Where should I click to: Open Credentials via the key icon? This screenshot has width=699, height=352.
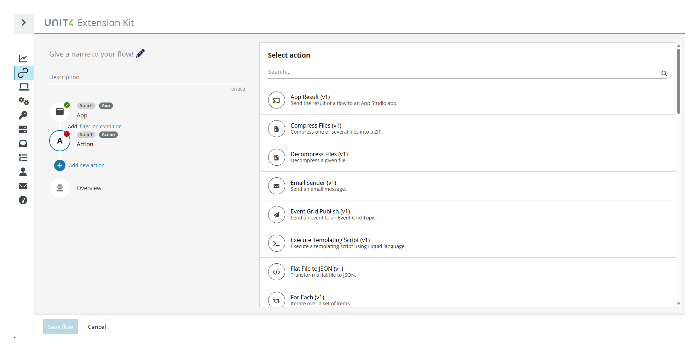23,115
